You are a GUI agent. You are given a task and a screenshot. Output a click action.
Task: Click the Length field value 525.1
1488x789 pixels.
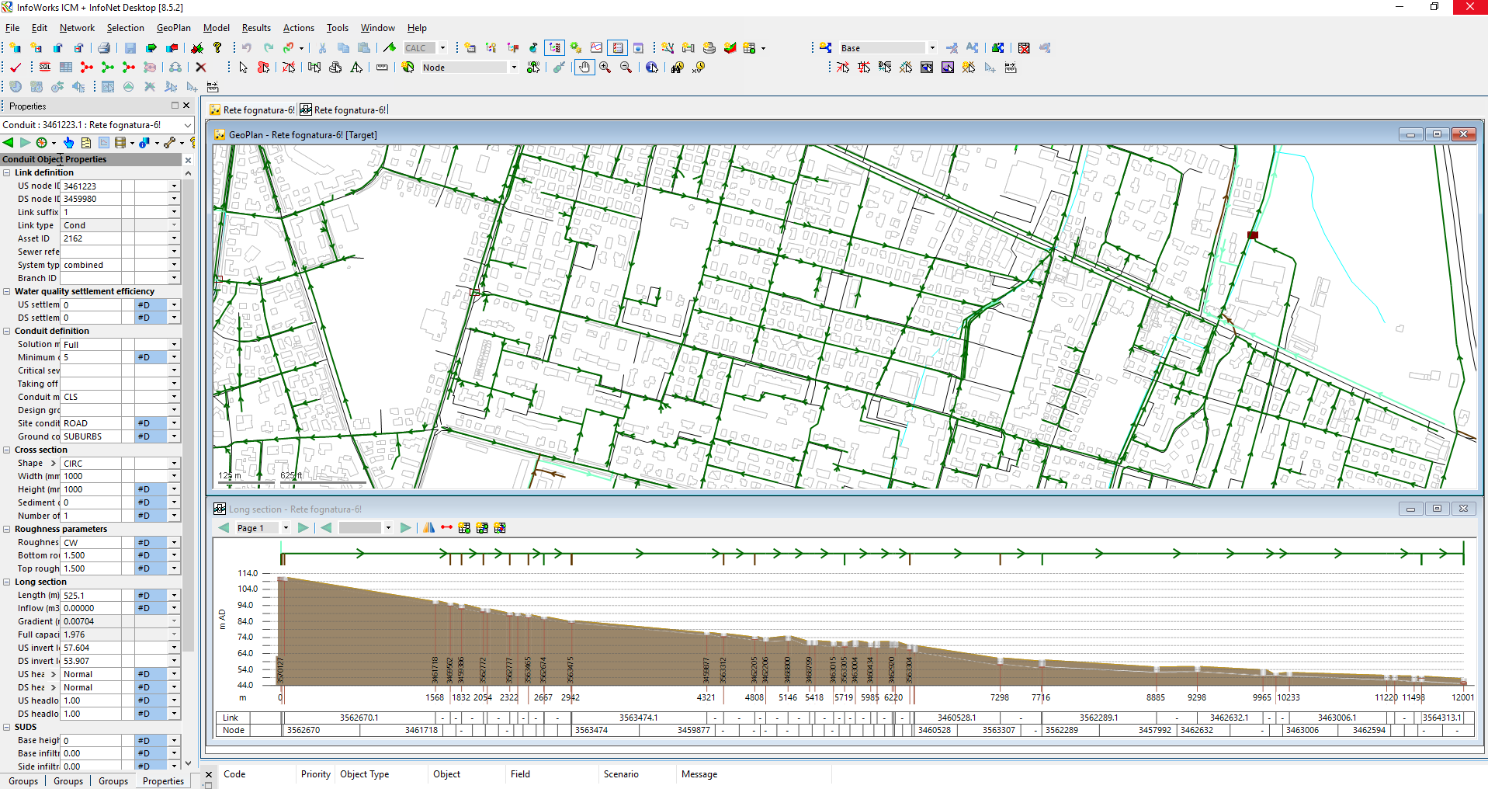point(90,596)
